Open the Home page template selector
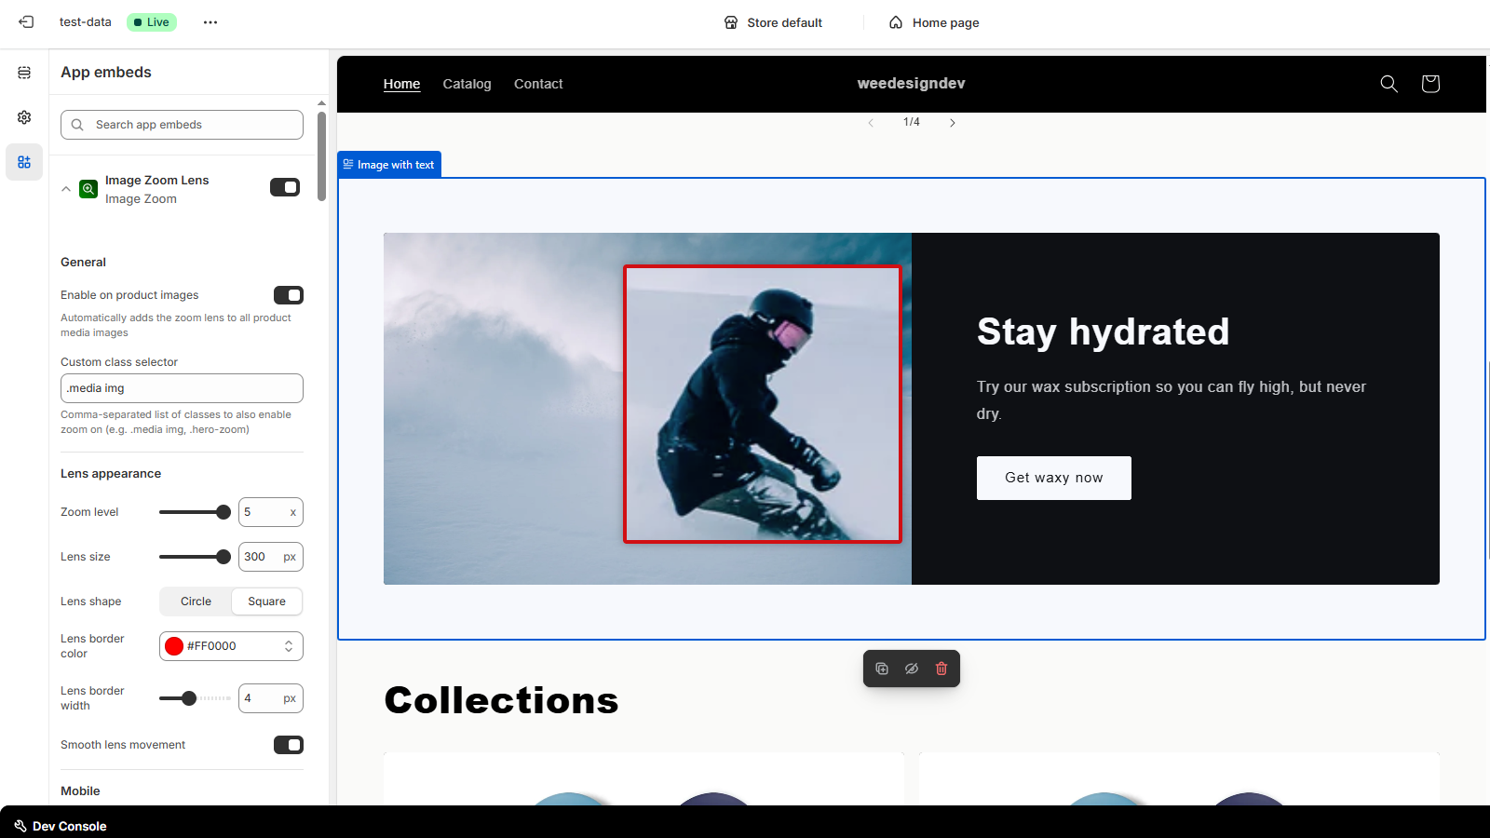 (934, 22)
